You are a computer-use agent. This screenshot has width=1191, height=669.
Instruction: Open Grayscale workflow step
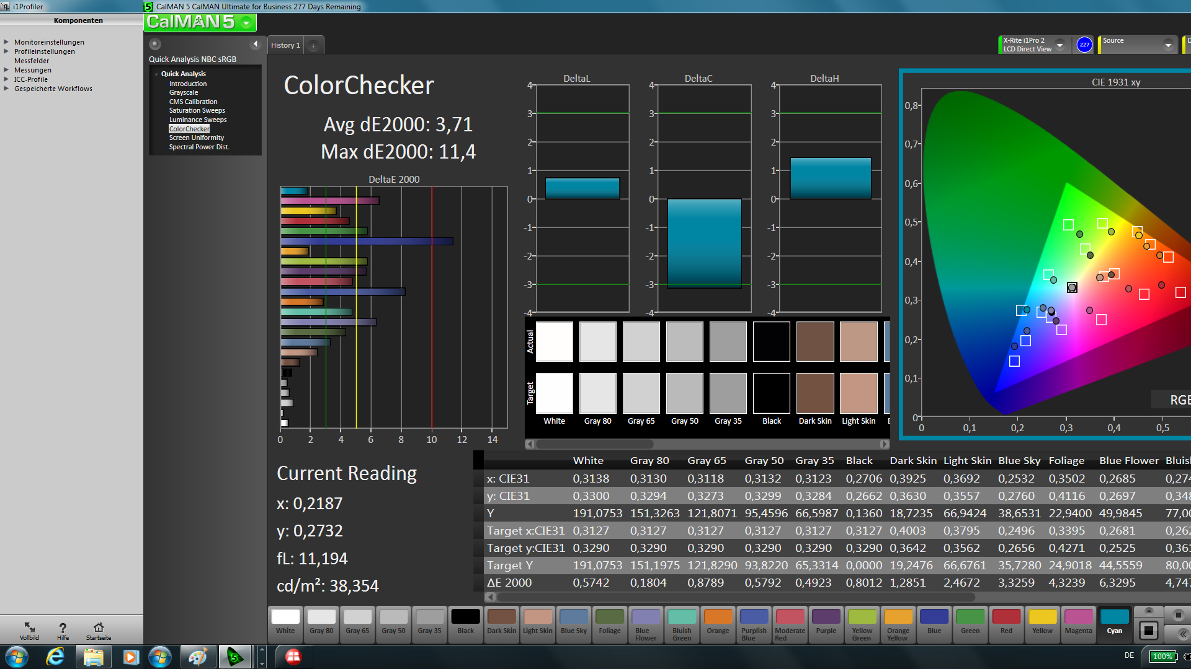[184, 92]
